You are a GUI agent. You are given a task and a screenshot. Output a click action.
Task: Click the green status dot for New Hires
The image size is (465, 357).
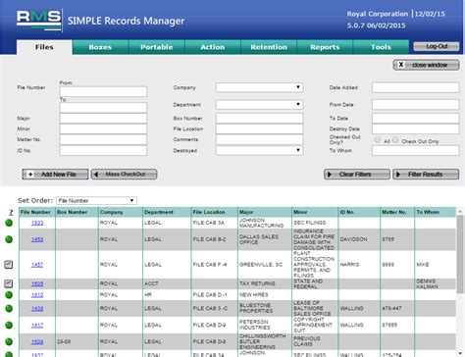(9, 295)
